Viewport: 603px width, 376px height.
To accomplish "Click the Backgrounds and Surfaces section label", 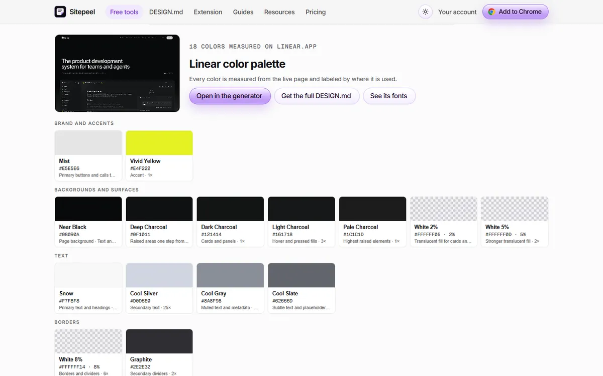I will coord(96,190).
